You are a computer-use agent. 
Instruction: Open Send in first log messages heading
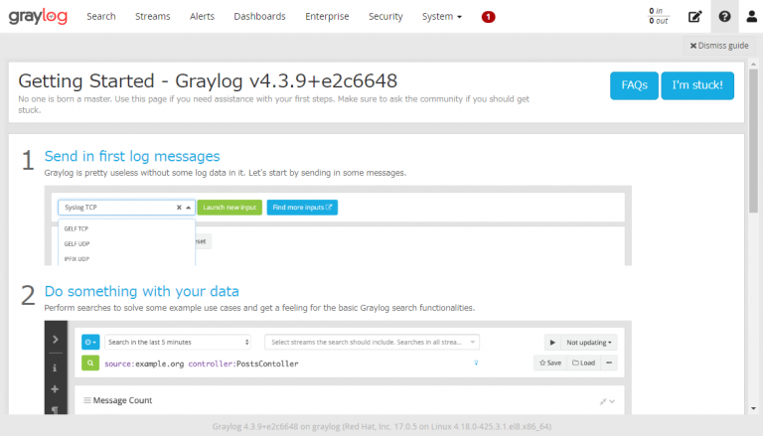pyautogui.click(x=132, y=156)
